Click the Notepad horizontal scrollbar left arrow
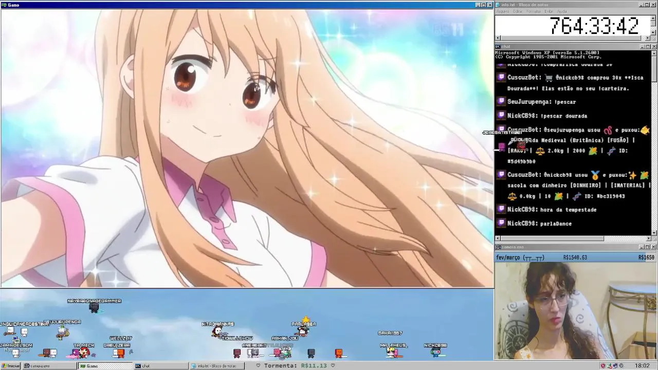 click(x=498, y=38)
